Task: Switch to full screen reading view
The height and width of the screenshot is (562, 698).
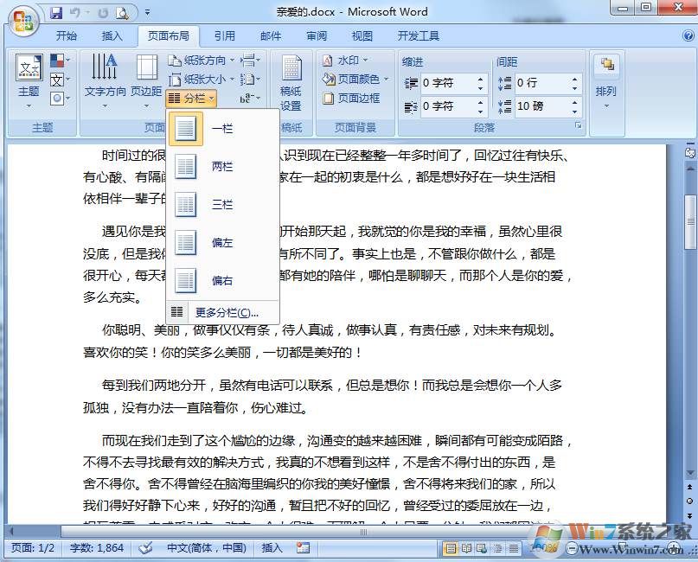Action: [466, 549]
